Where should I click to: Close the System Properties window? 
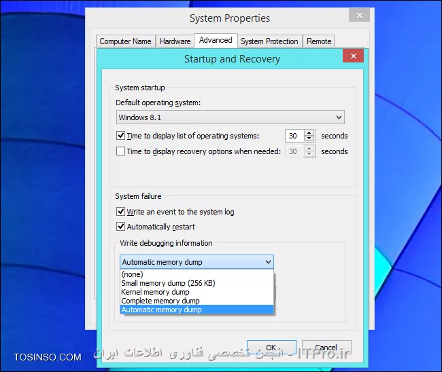click(359, 15)
